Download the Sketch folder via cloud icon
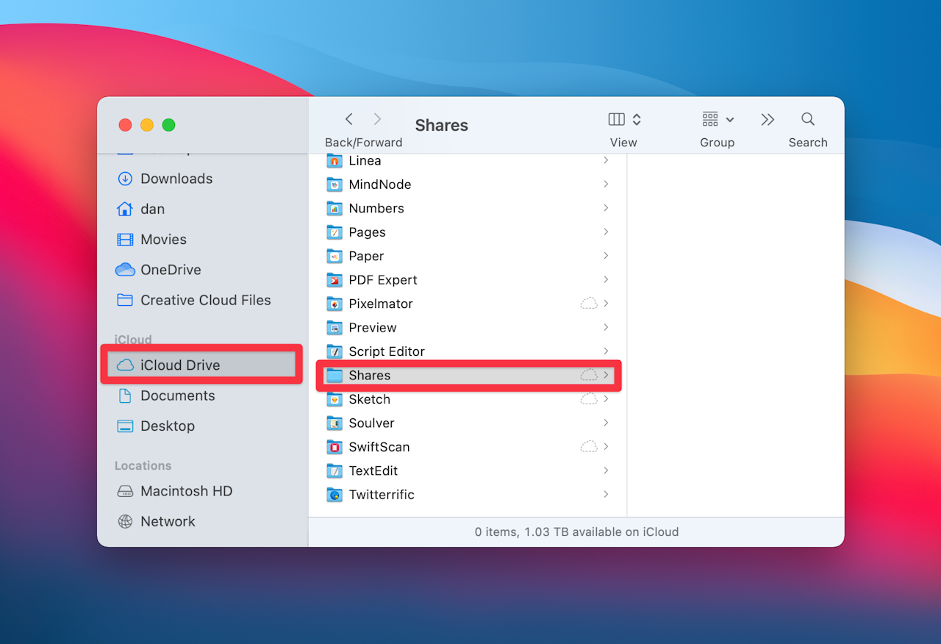The width and height of the screenshot is (941, 644). [x=589, y=399]
